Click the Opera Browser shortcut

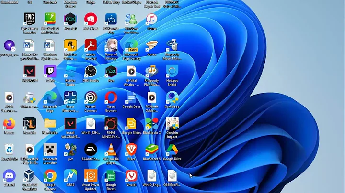111,97
